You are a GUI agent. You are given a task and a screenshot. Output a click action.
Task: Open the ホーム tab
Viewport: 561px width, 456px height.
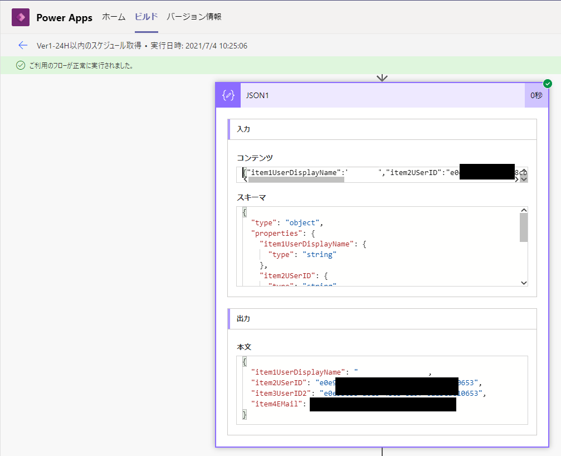click(114, 17)
